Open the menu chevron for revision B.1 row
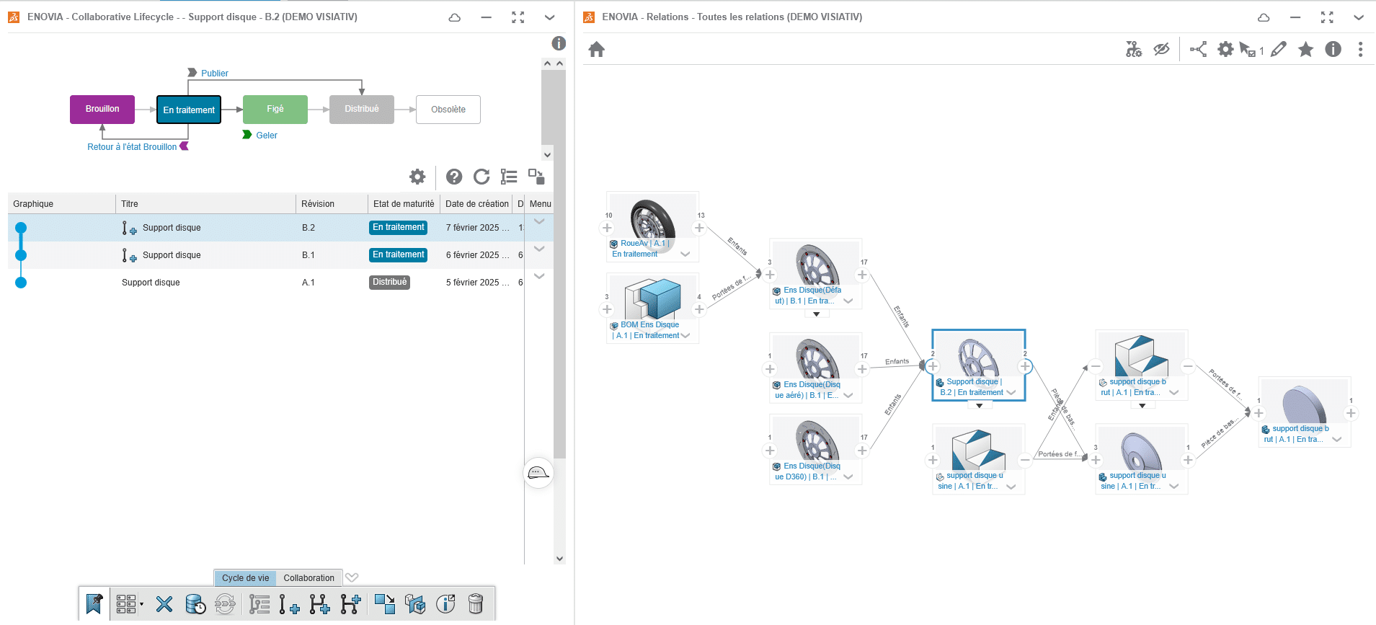The width and height of the screenshot is (1376, 625). pyautogui.click(x=539, y=249)
